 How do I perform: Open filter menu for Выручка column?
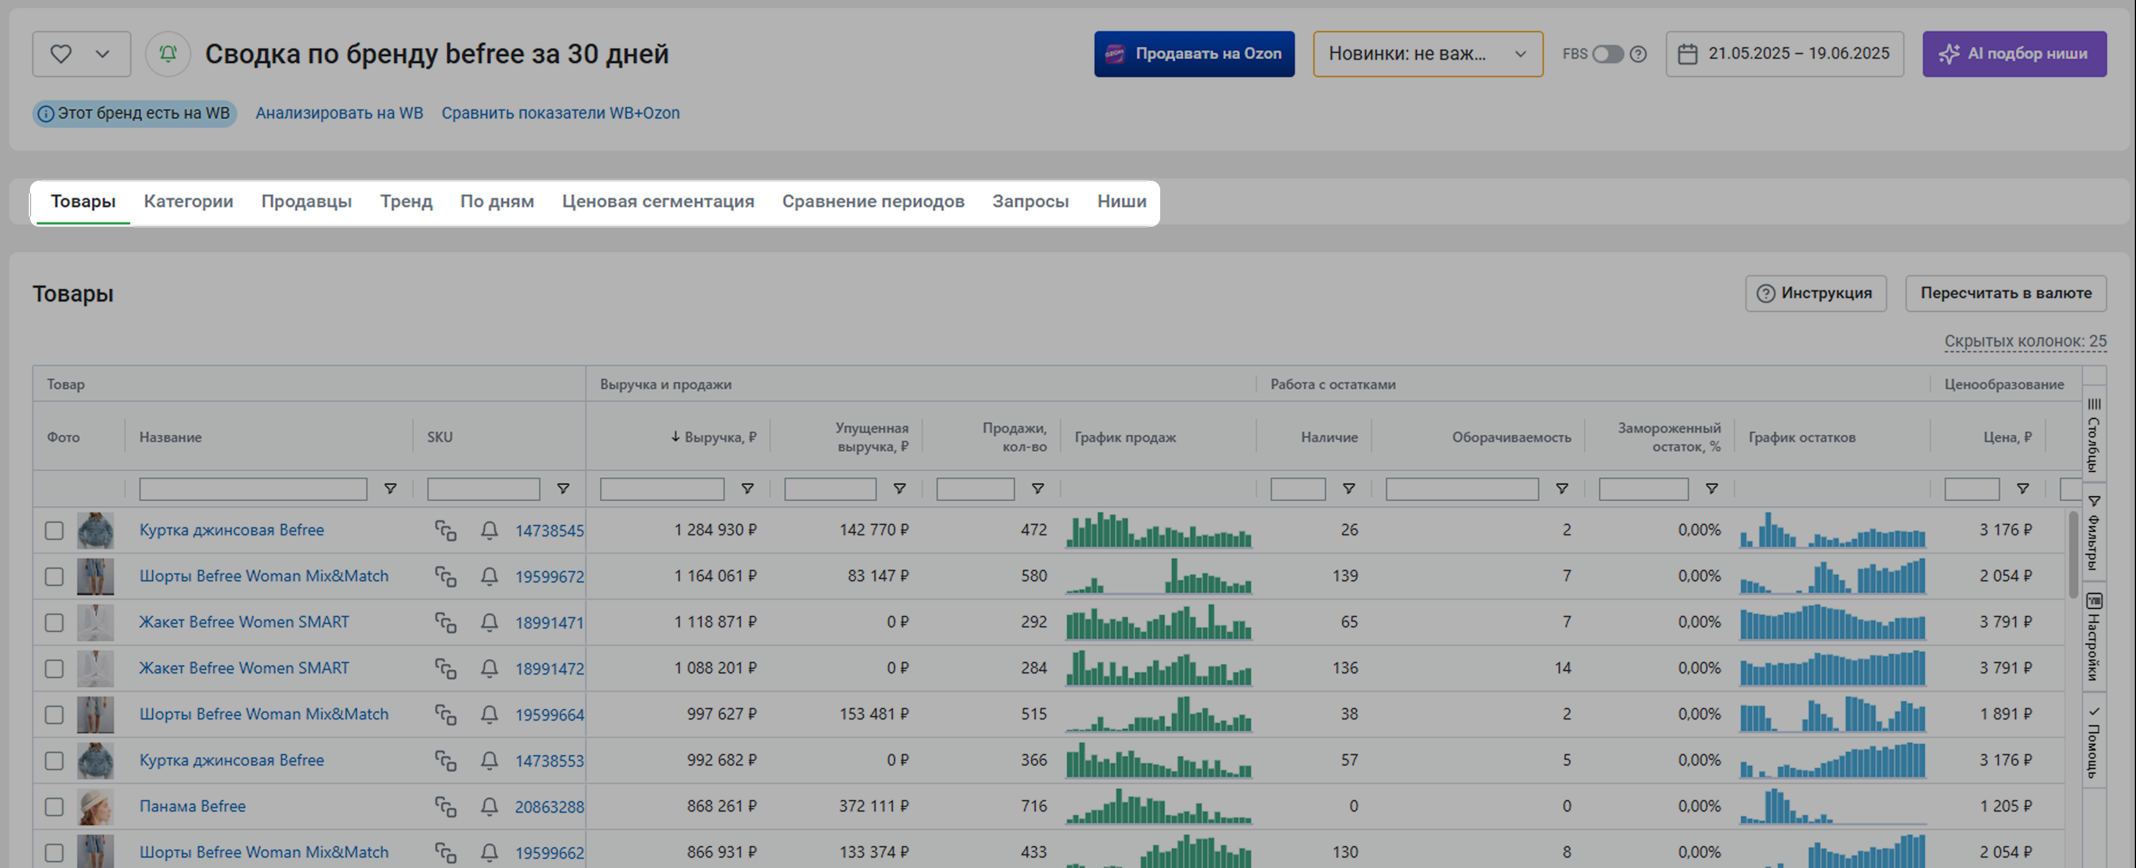747,489
